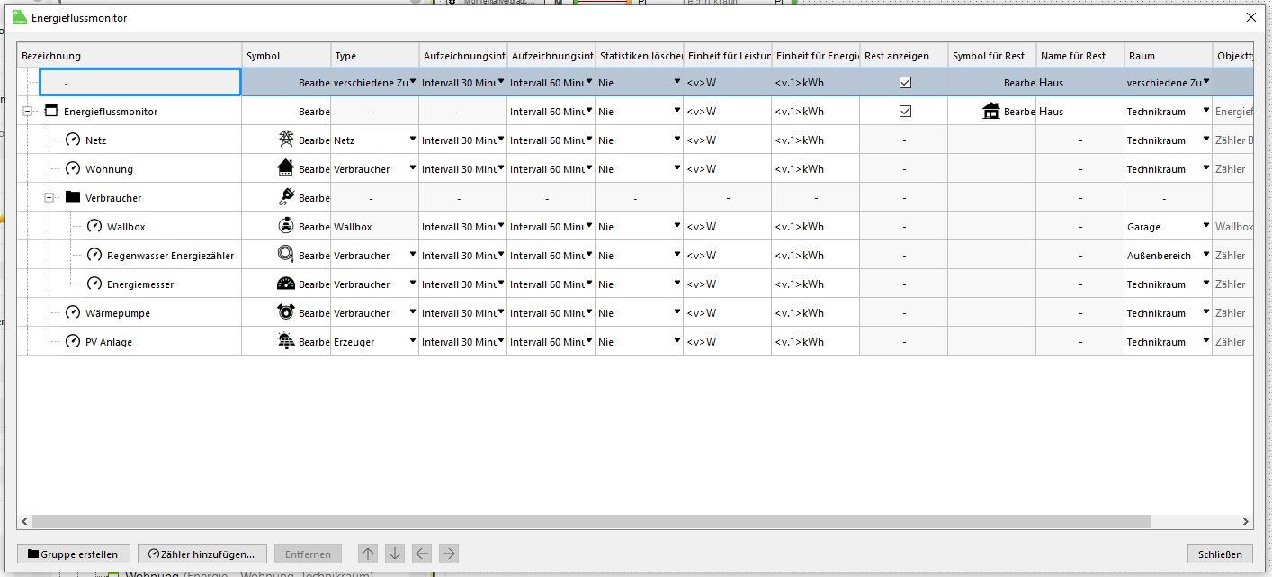Click the Type column header
Screen dimensions: 1272x577
374,55
